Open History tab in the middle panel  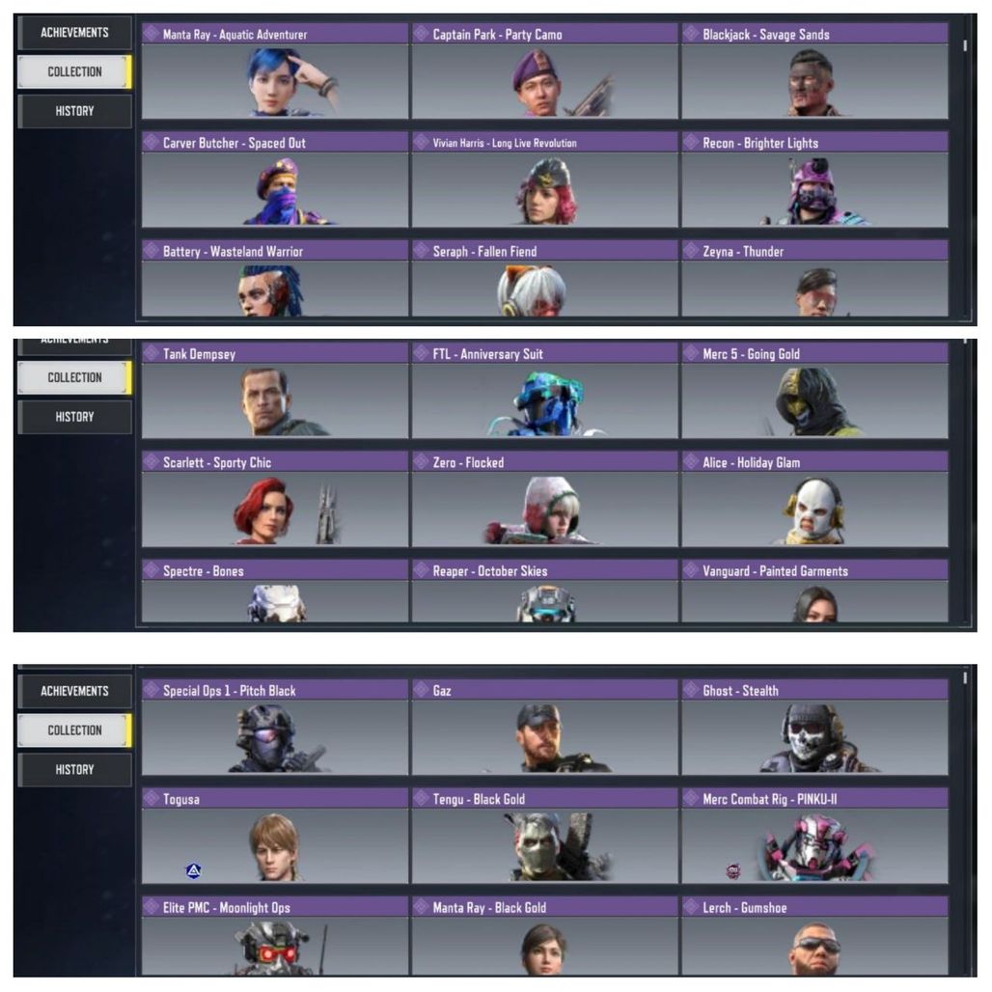(74, 417)
